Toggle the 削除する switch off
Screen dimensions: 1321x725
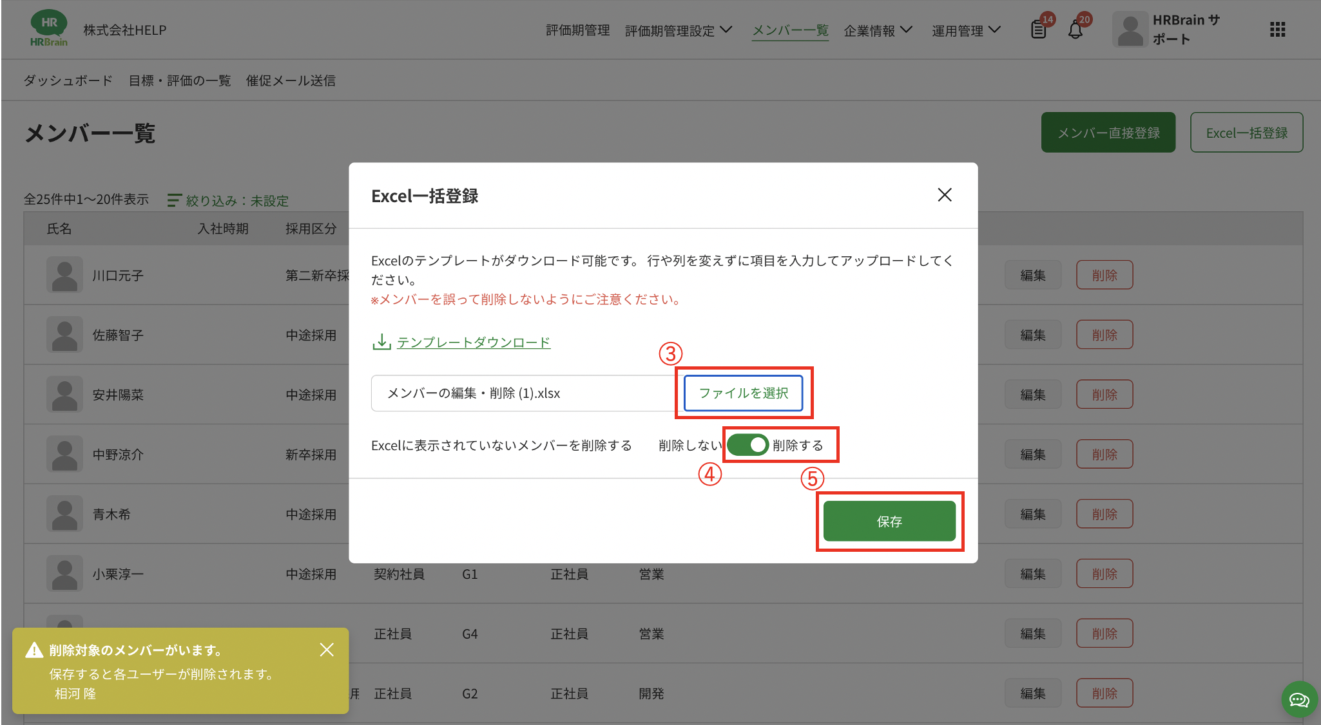click(x=747, y=445)
